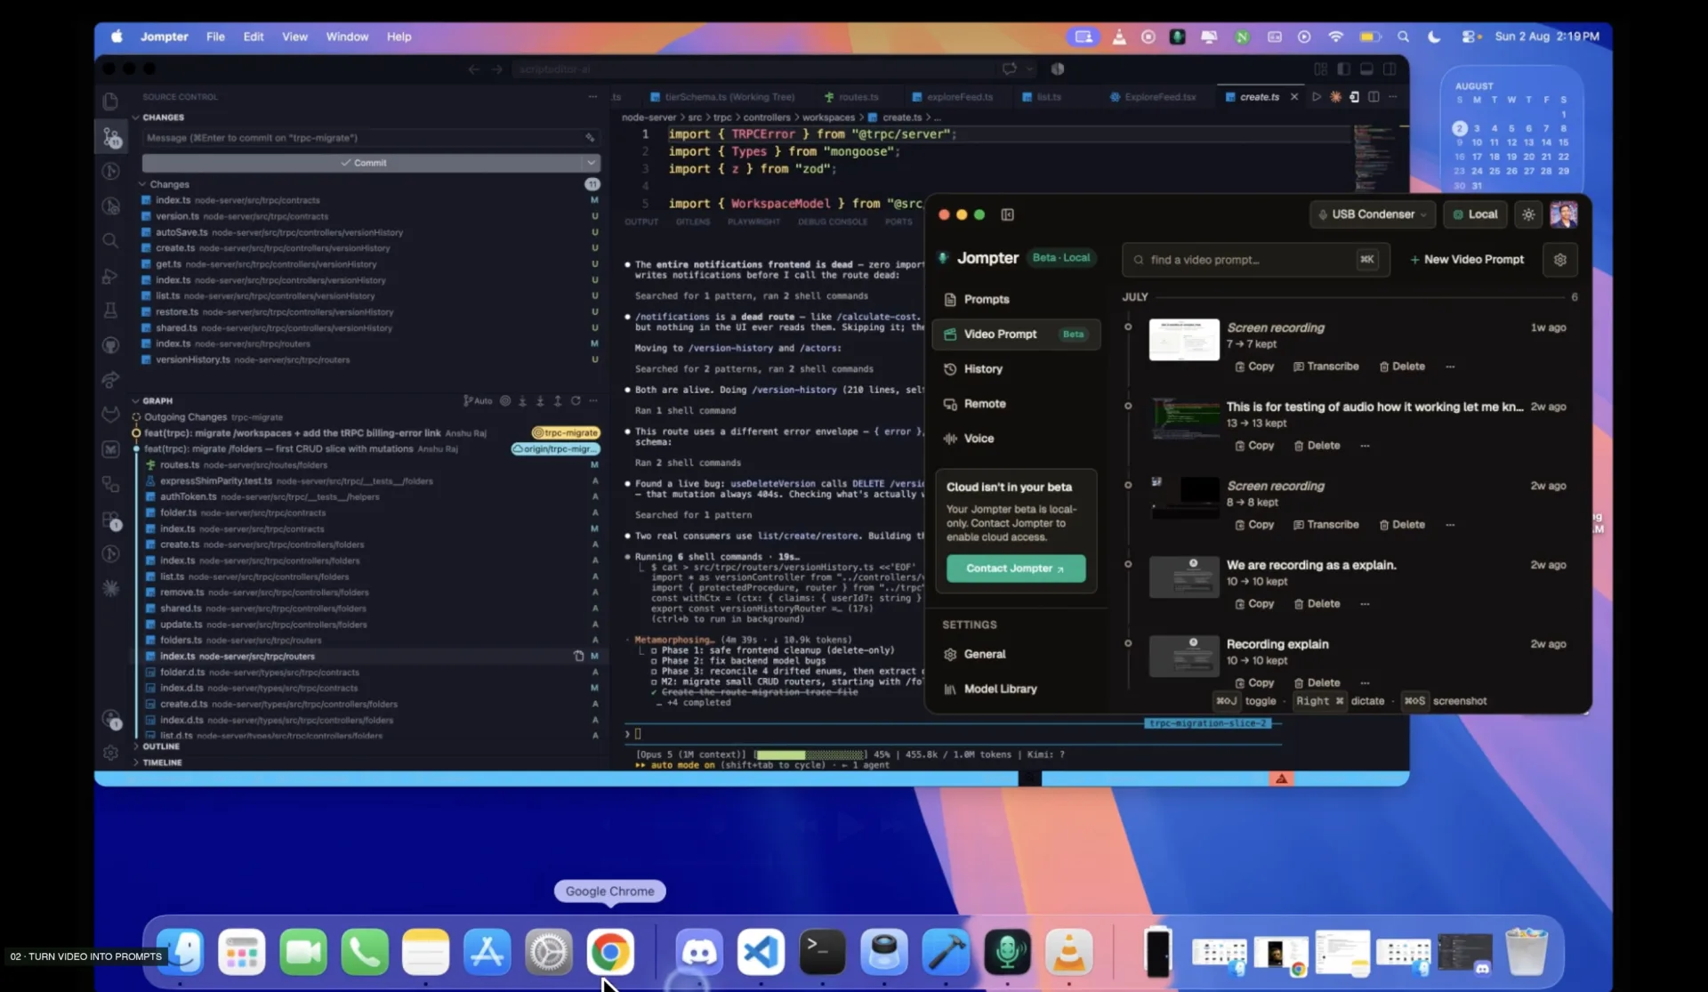Open Run and Debug view in VS Code
Viewport: 1708px width, 992px height.
point(110,276)
